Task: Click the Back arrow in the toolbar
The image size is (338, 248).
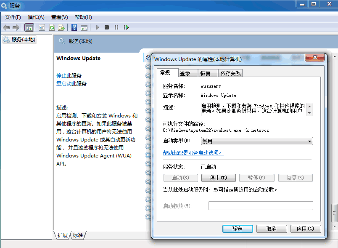Action: coord(6,27)
